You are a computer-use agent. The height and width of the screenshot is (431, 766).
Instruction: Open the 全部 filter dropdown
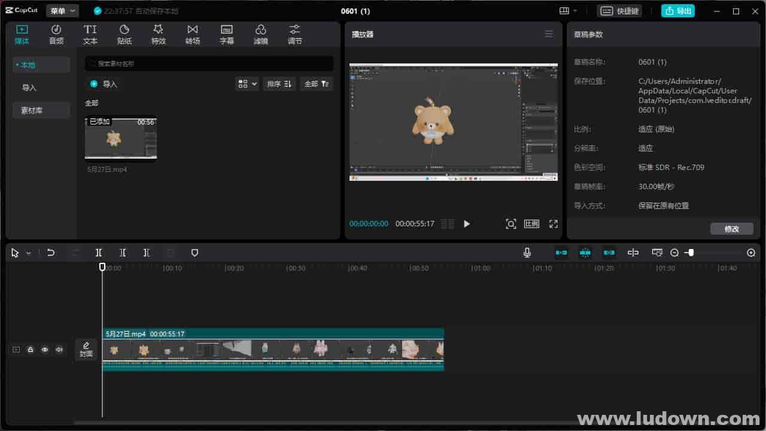(x=317, y=84)
